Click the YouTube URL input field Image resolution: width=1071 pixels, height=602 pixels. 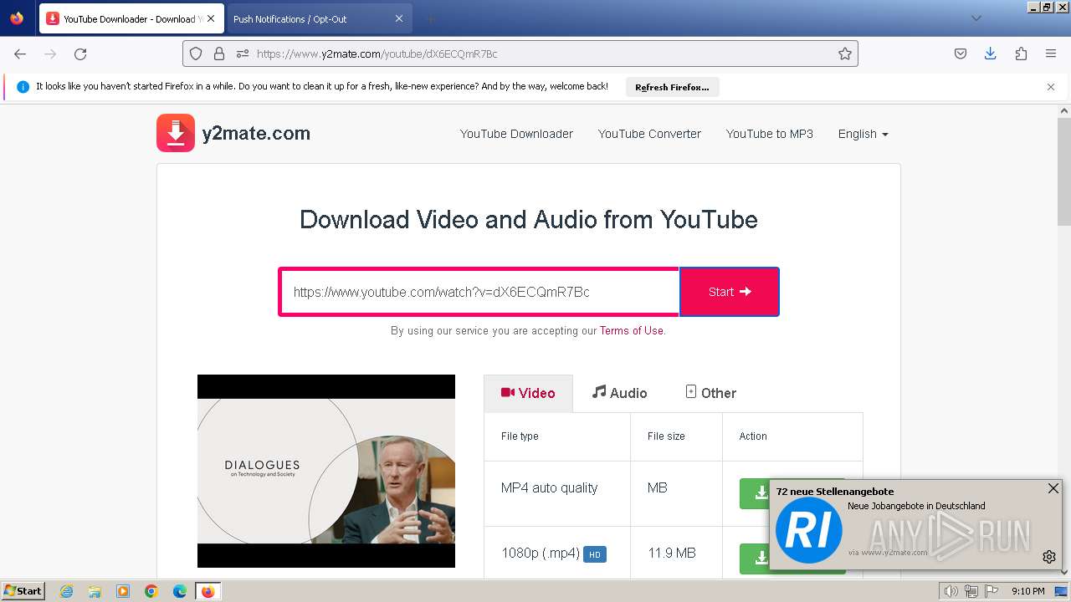click(x=479, y=292)
